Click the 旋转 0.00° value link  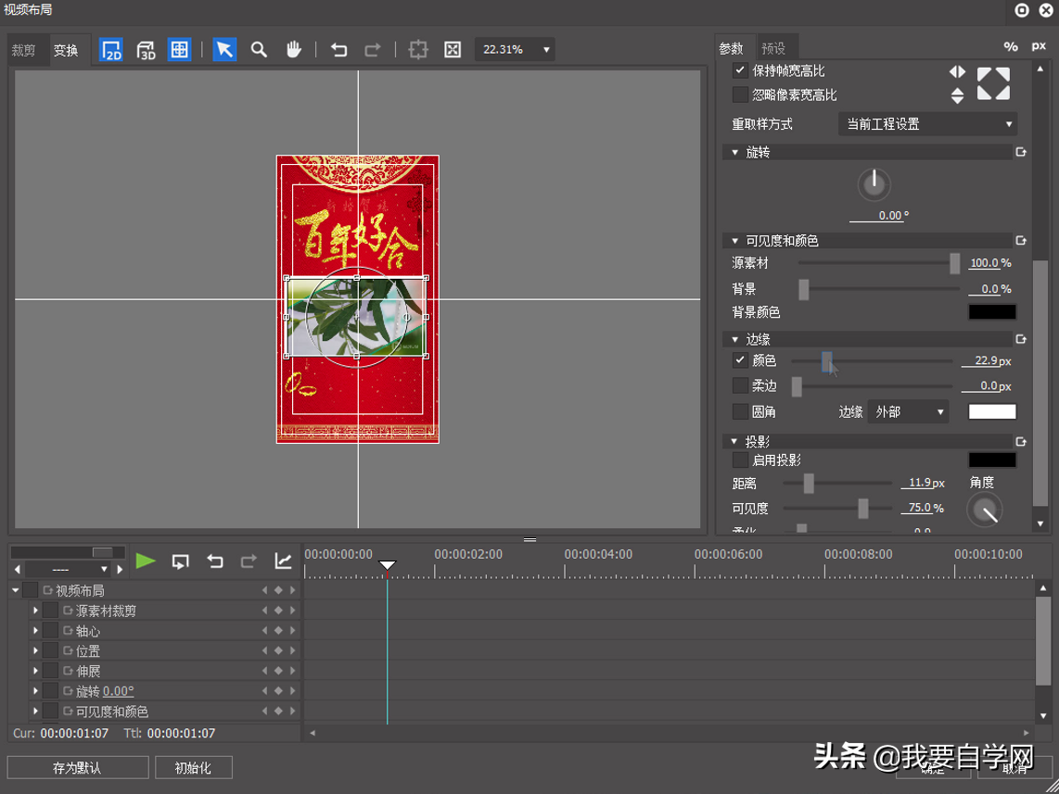[118, 691]
